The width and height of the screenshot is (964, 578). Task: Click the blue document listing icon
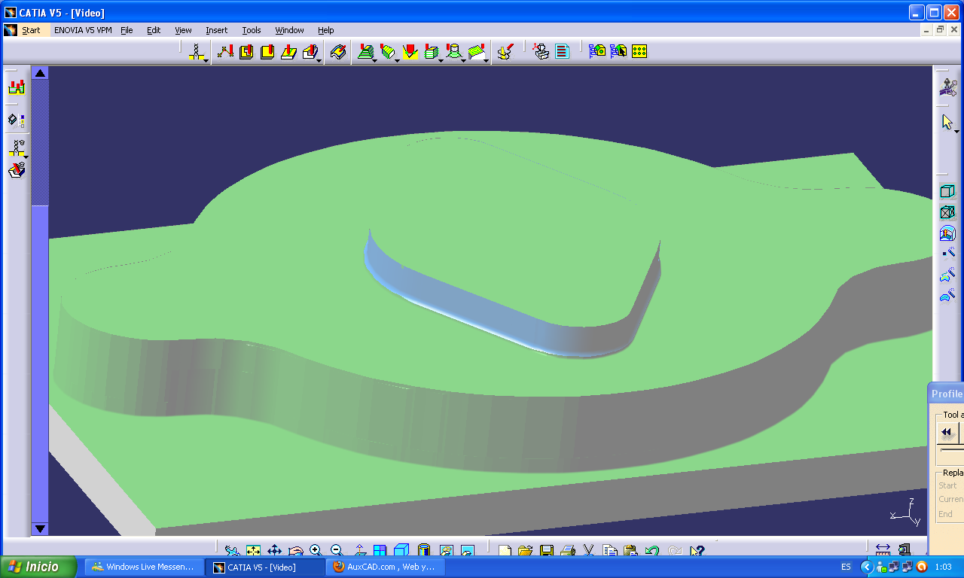(563, 51)
